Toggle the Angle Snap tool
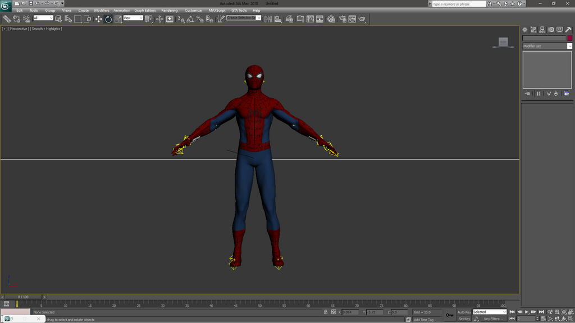 [x=190, y=19]
